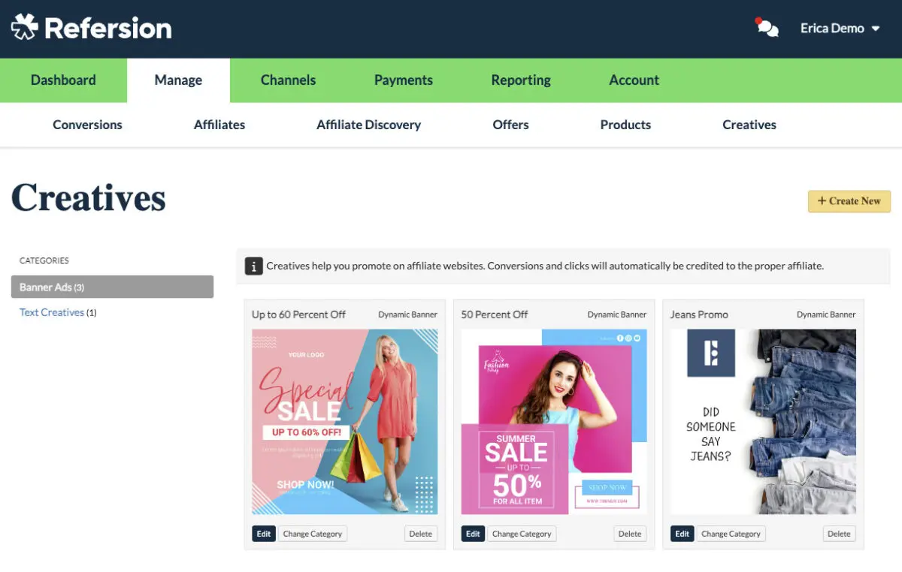Edit the Up to 60 Percent Off creative
The height and width of the screenshot is (572, 902).
(263, 534)
